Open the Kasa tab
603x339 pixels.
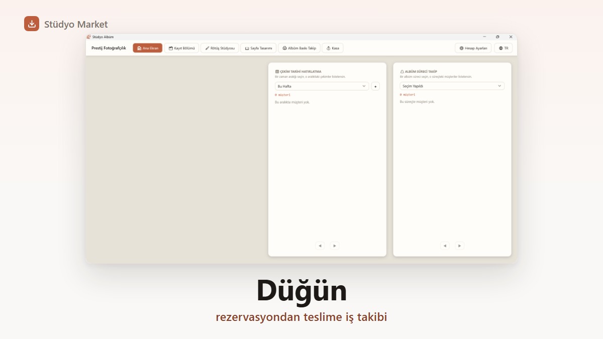point(333,48)
